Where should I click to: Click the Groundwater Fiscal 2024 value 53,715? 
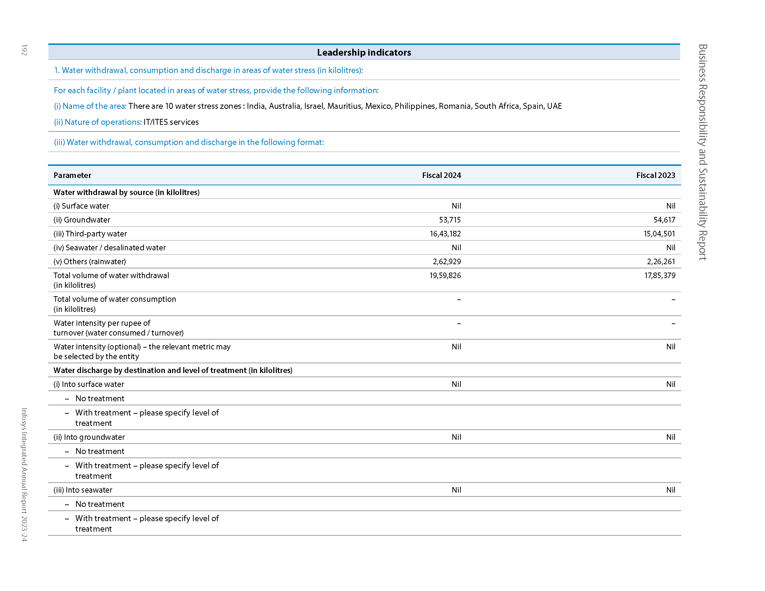coord(450,220)
